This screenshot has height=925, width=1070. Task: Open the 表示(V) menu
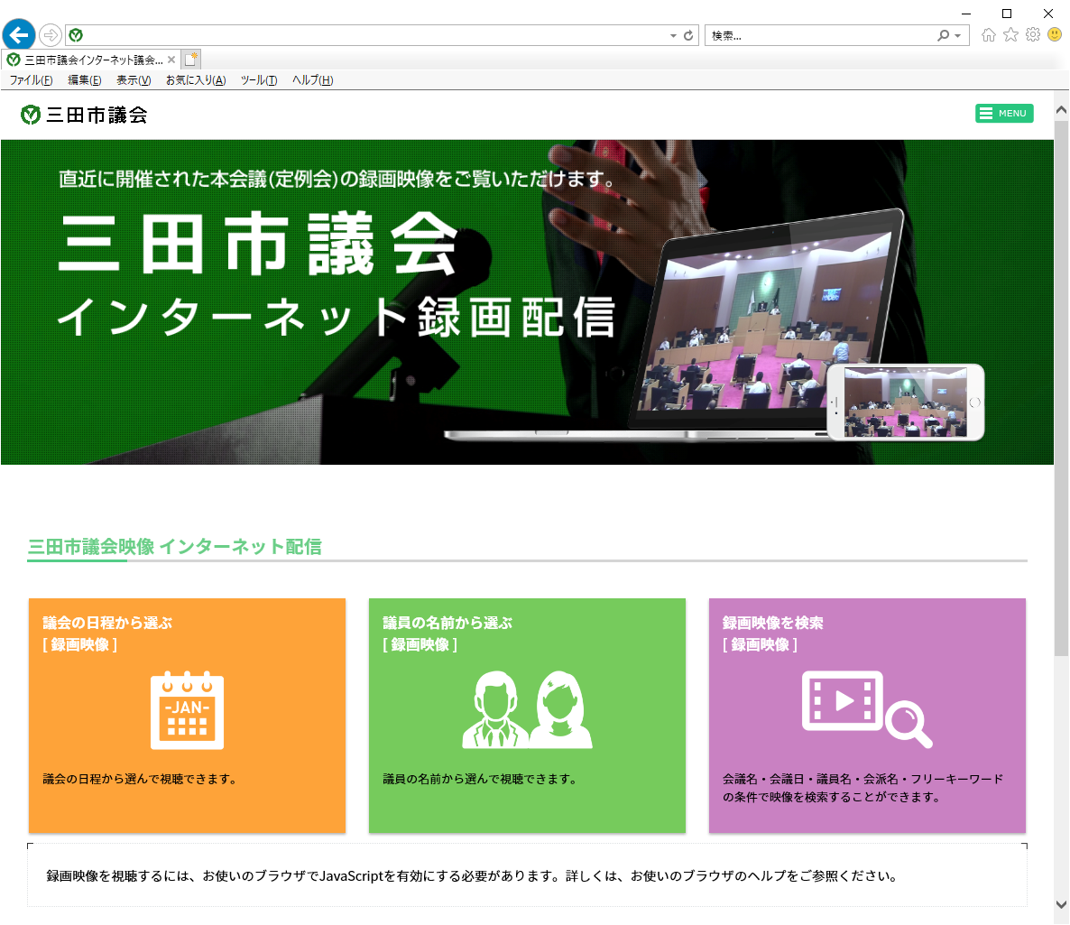(x=133, y=80)
